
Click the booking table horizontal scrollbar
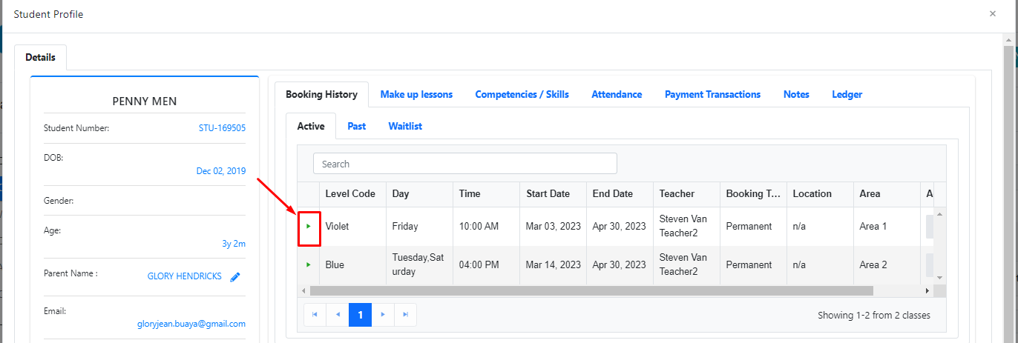(x=591, y=291)
